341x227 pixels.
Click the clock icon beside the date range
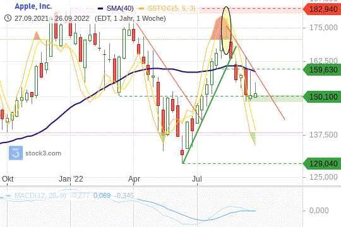pyautogui.click(x=8, y=18)
